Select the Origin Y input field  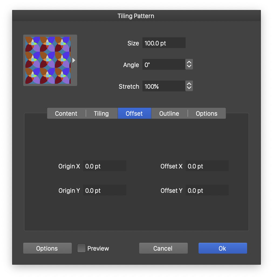tap(104, 190)
